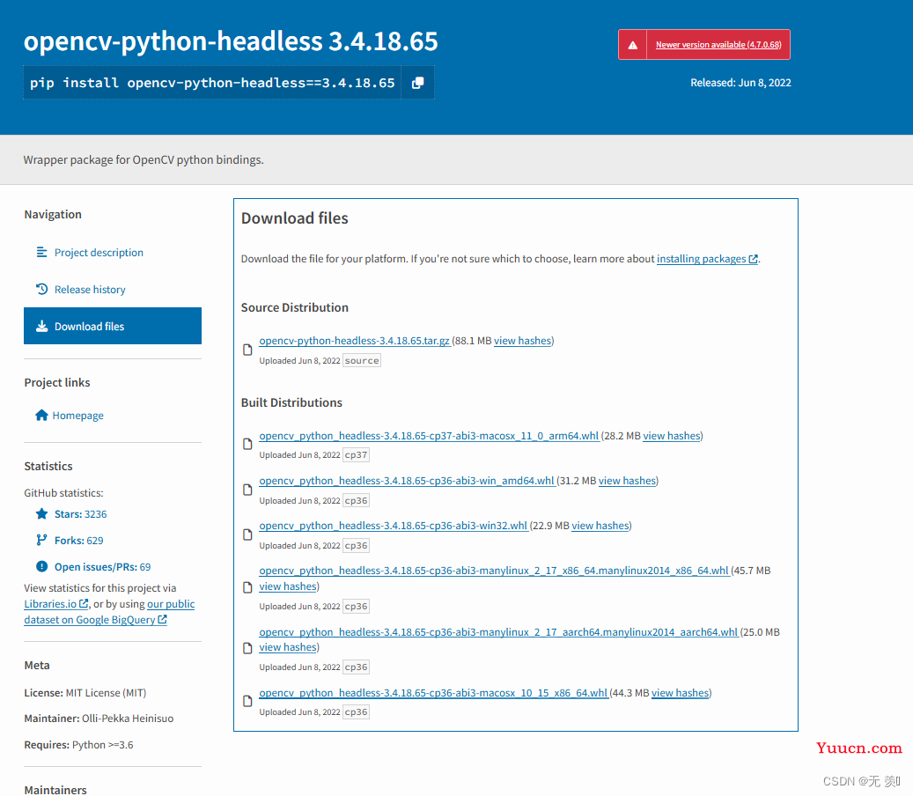View hashes for manylinux aarch64 wheel
913x796 pixels.
tap(288, 647)
